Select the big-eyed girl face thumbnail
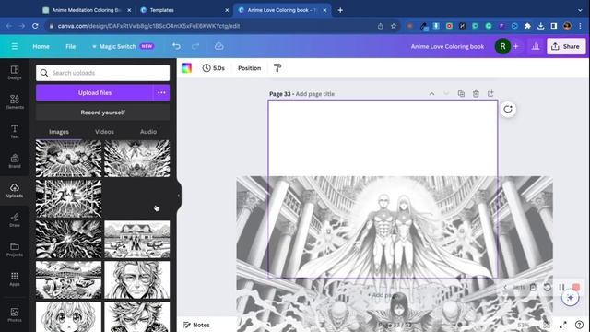 click(x=68, y=316)
